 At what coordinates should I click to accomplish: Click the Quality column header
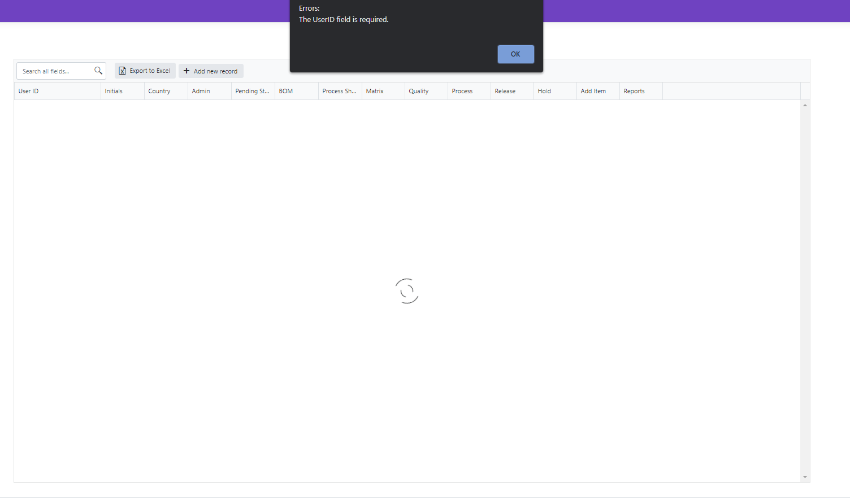coord(427,91)
